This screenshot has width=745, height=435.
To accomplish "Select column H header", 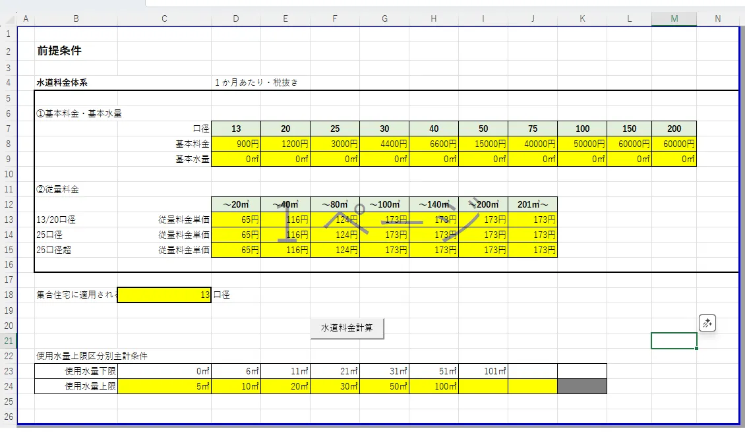I will click(x=434, y=18).
